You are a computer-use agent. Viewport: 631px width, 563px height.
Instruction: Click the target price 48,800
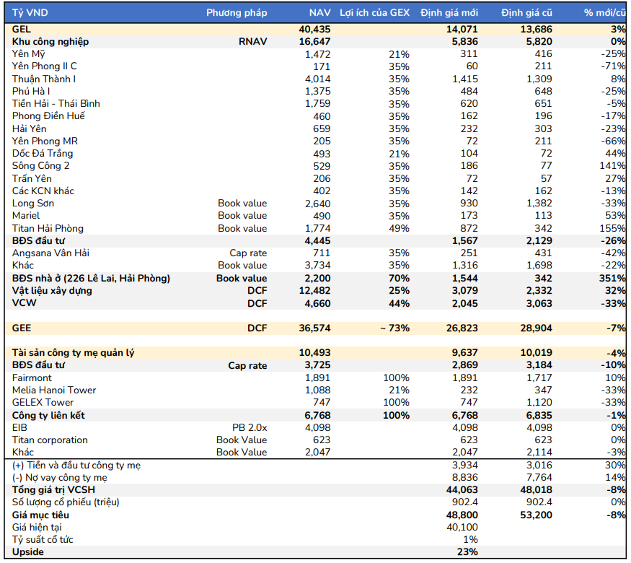pyautogui.click(x=462, y=515)
